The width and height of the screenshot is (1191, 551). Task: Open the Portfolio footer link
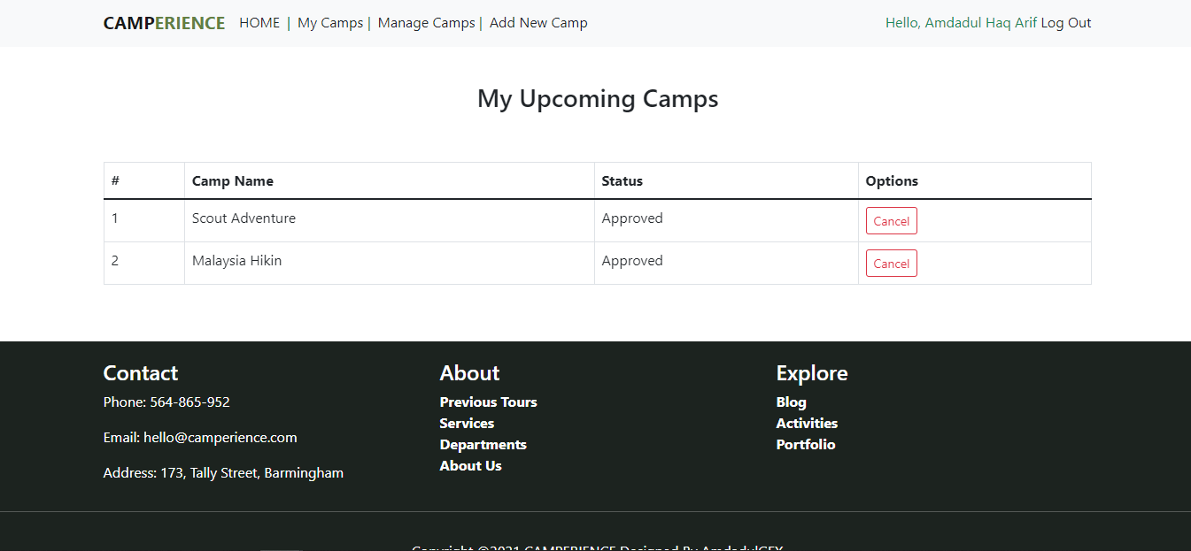click(x=806, y=445)
